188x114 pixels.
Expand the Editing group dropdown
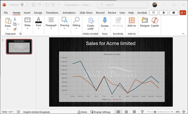76,23
